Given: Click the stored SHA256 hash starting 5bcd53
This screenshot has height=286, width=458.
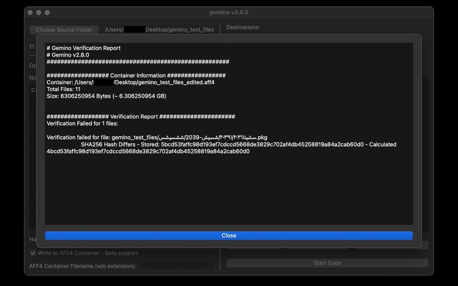Looking at the screenshot, I should (x=262, y=144).
